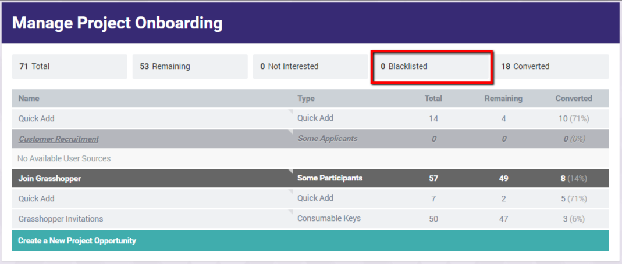This screenshot has width=622, height=264.
Task: Click the 71 Total stat card
Action: tap(69, 67)
